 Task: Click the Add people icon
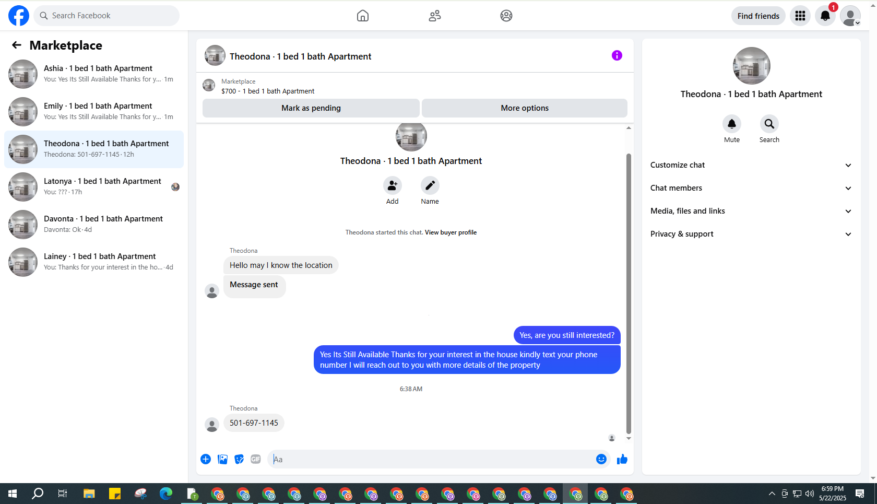pyautogui.click(x=393, y=185)
